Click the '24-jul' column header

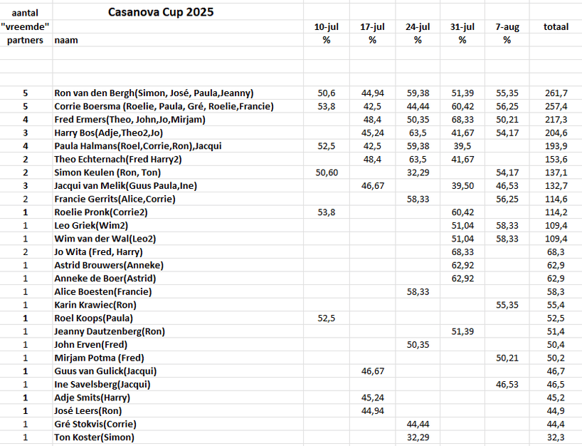418,27
